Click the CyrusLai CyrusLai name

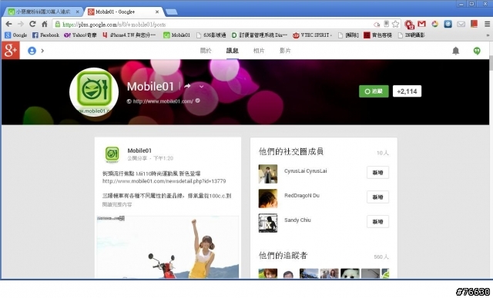[305, 171]
